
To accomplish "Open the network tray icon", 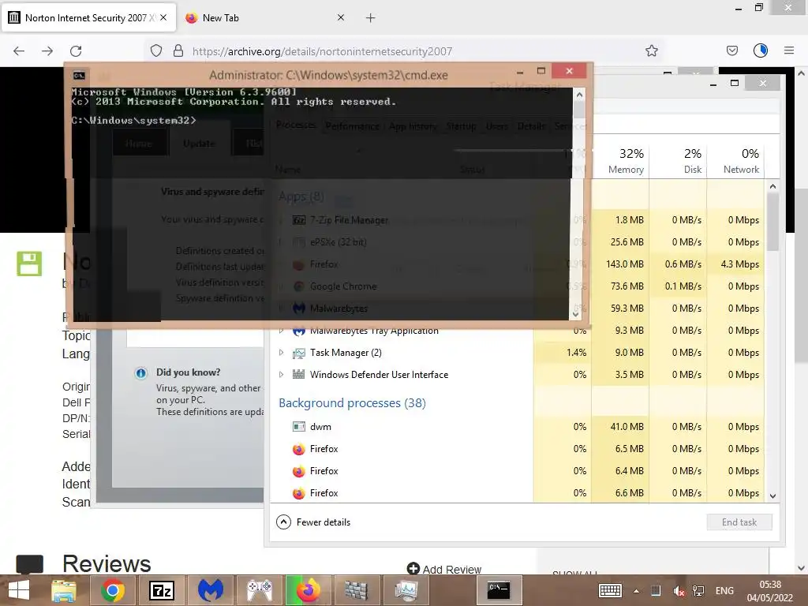I will pyautogui.click(x=698, y=591).
